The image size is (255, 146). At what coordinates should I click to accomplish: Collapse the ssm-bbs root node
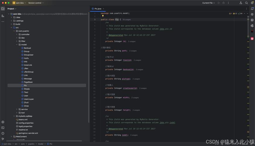[9, 14]
